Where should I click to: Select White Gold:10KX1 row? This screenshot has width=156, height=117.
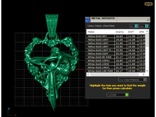click(116, 60)
